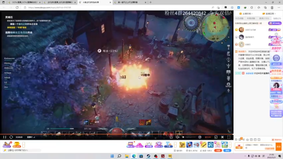
Task: Open third-ranked bronze crown user avatar
Action: point(241,45)
